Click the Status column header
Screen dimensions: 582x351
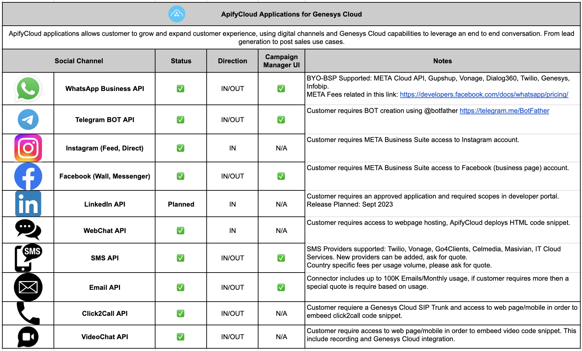click(181, 61)
